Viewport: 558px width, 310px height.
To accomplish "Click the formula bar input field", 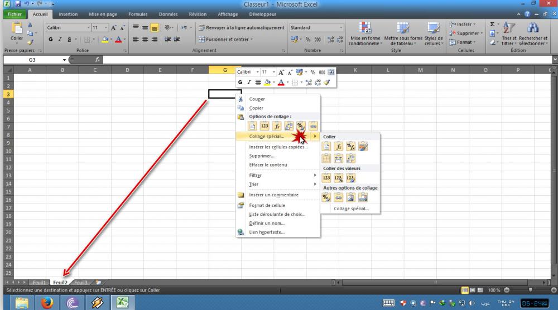I will click(328, 60).
